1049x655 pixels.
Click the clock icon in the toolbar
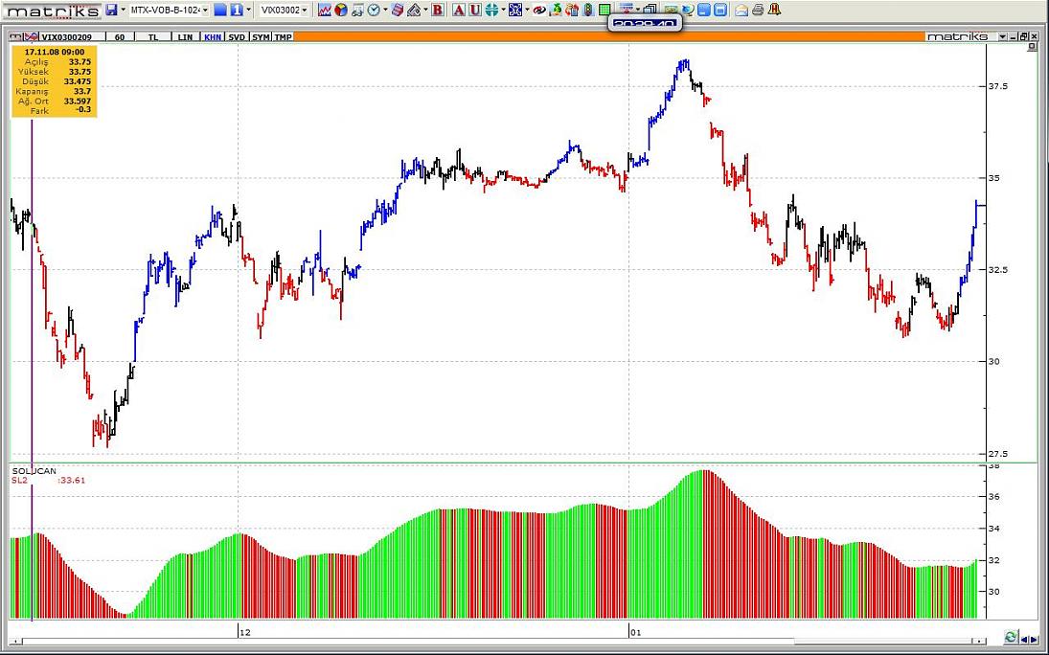pyautogui.click(x=373, y=10)
